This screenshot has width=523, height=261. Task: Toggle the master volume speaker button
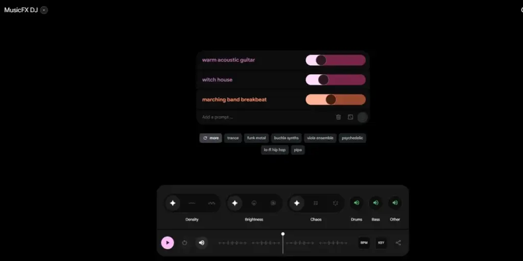tap(201, 243)
